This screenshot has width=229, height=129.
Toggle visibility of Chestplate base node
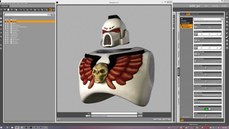[6, 31]
